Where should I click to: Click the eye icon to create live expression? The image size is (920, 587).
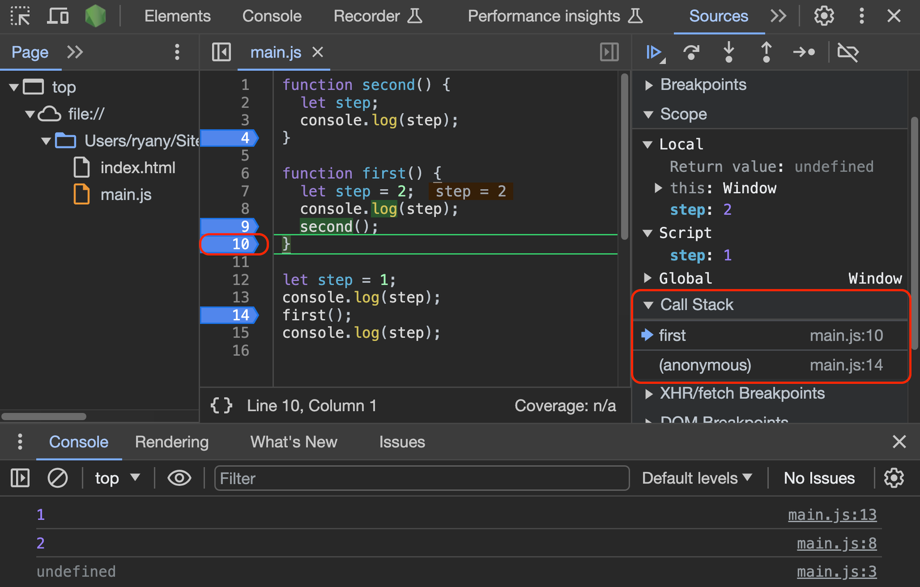tap(179, 478)
